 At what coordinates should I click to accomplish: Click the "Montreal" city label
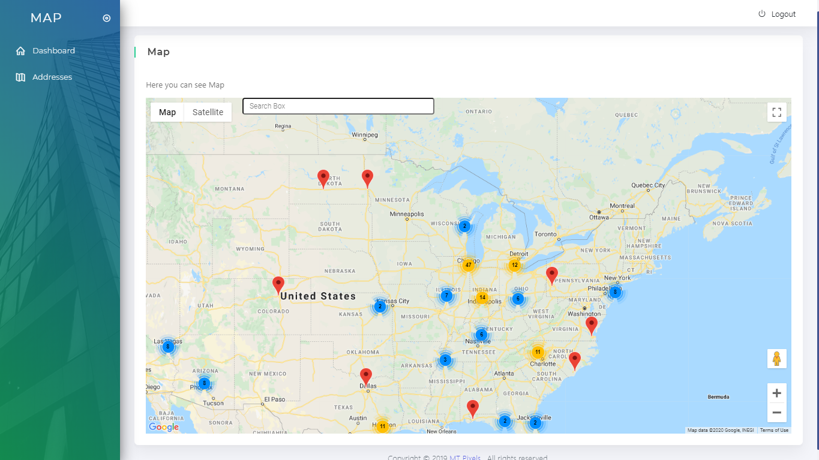622,206
